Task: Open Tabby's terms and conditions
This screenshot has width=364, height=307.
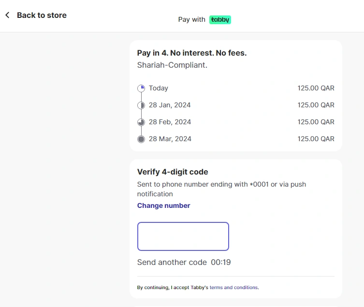Action: [x=234, y=288]
